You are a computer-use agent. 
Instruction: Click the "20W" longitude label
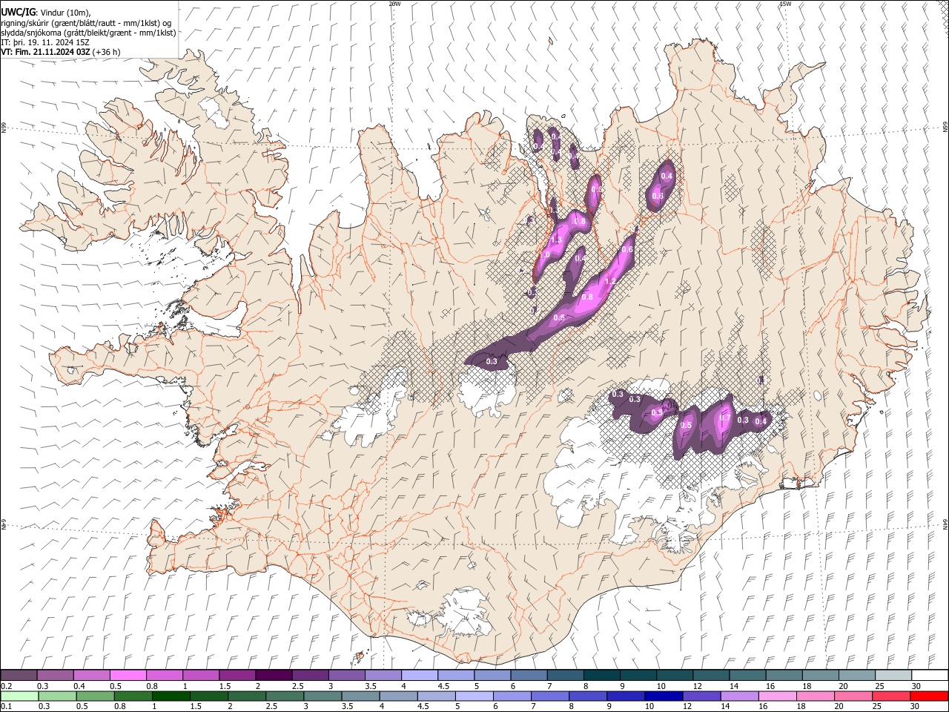(394, 4)
